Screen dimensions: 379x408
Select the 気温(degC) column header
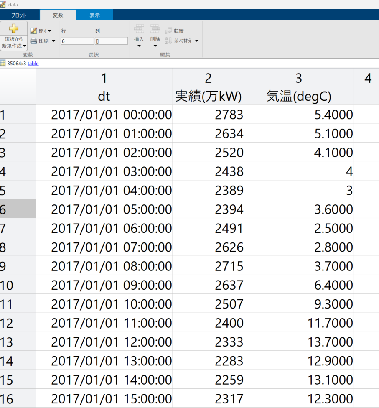(x=299, y=87)
